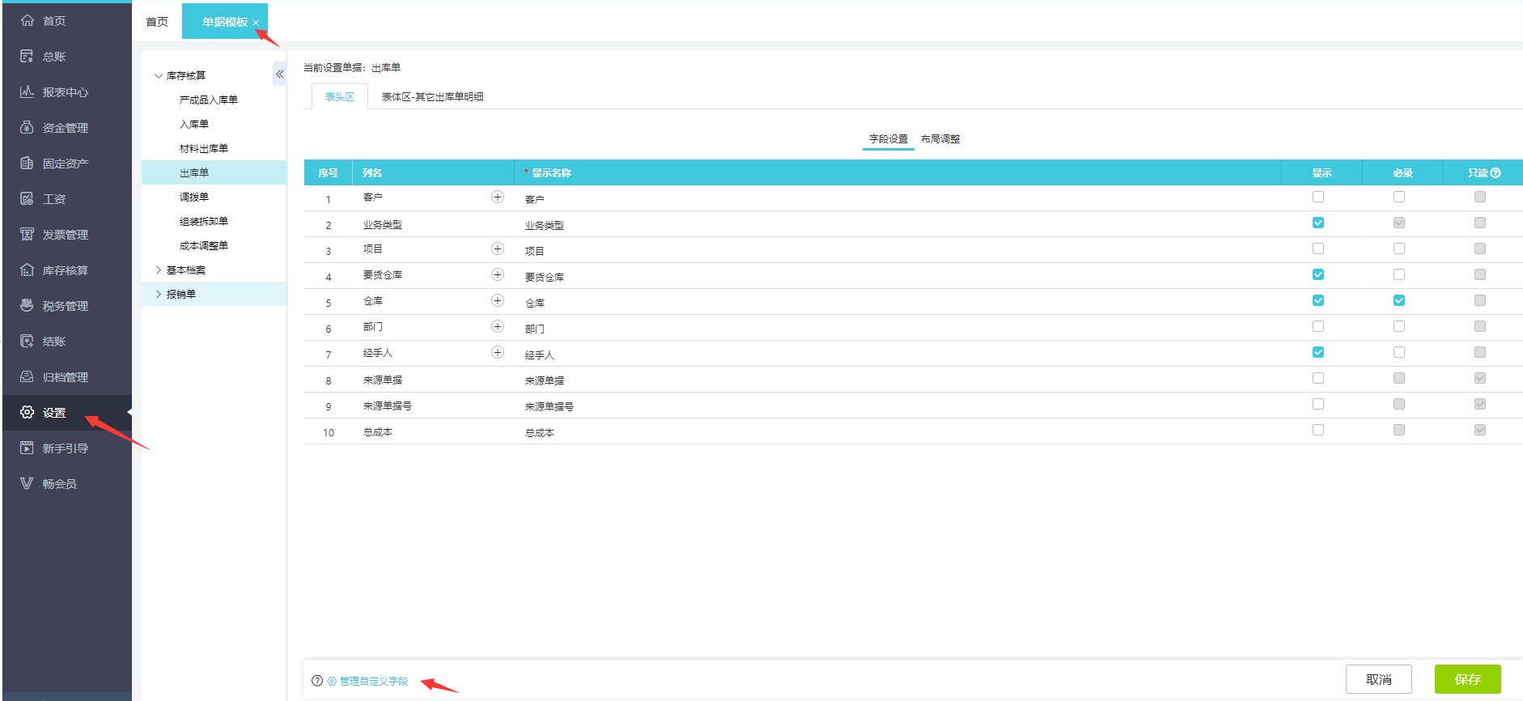Click the plus icon beside 仓库
Screen dimensions: 1523x701
(x=498, y=300)
